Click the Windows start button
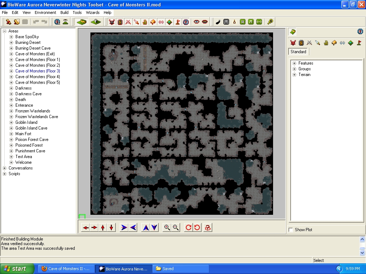The height and width of the screenshot is (274, 366). click(17, 269)
